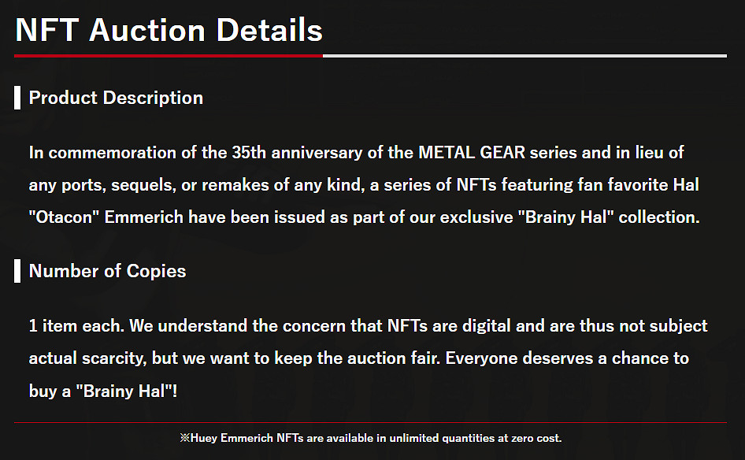Select the "Number of Copies" heading
745x460 pixels.
[x=107, y=271]
